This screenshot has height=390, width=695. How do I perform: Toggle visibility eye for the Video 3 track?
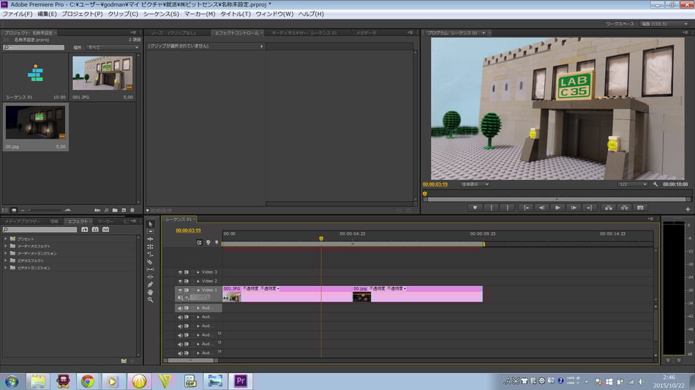click(x=180, y=272)
